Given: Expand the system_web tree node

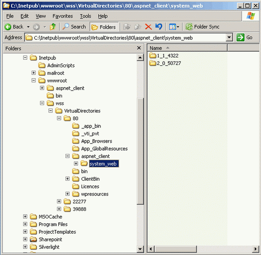Looking at the screenshot, I should click(76, 164).
